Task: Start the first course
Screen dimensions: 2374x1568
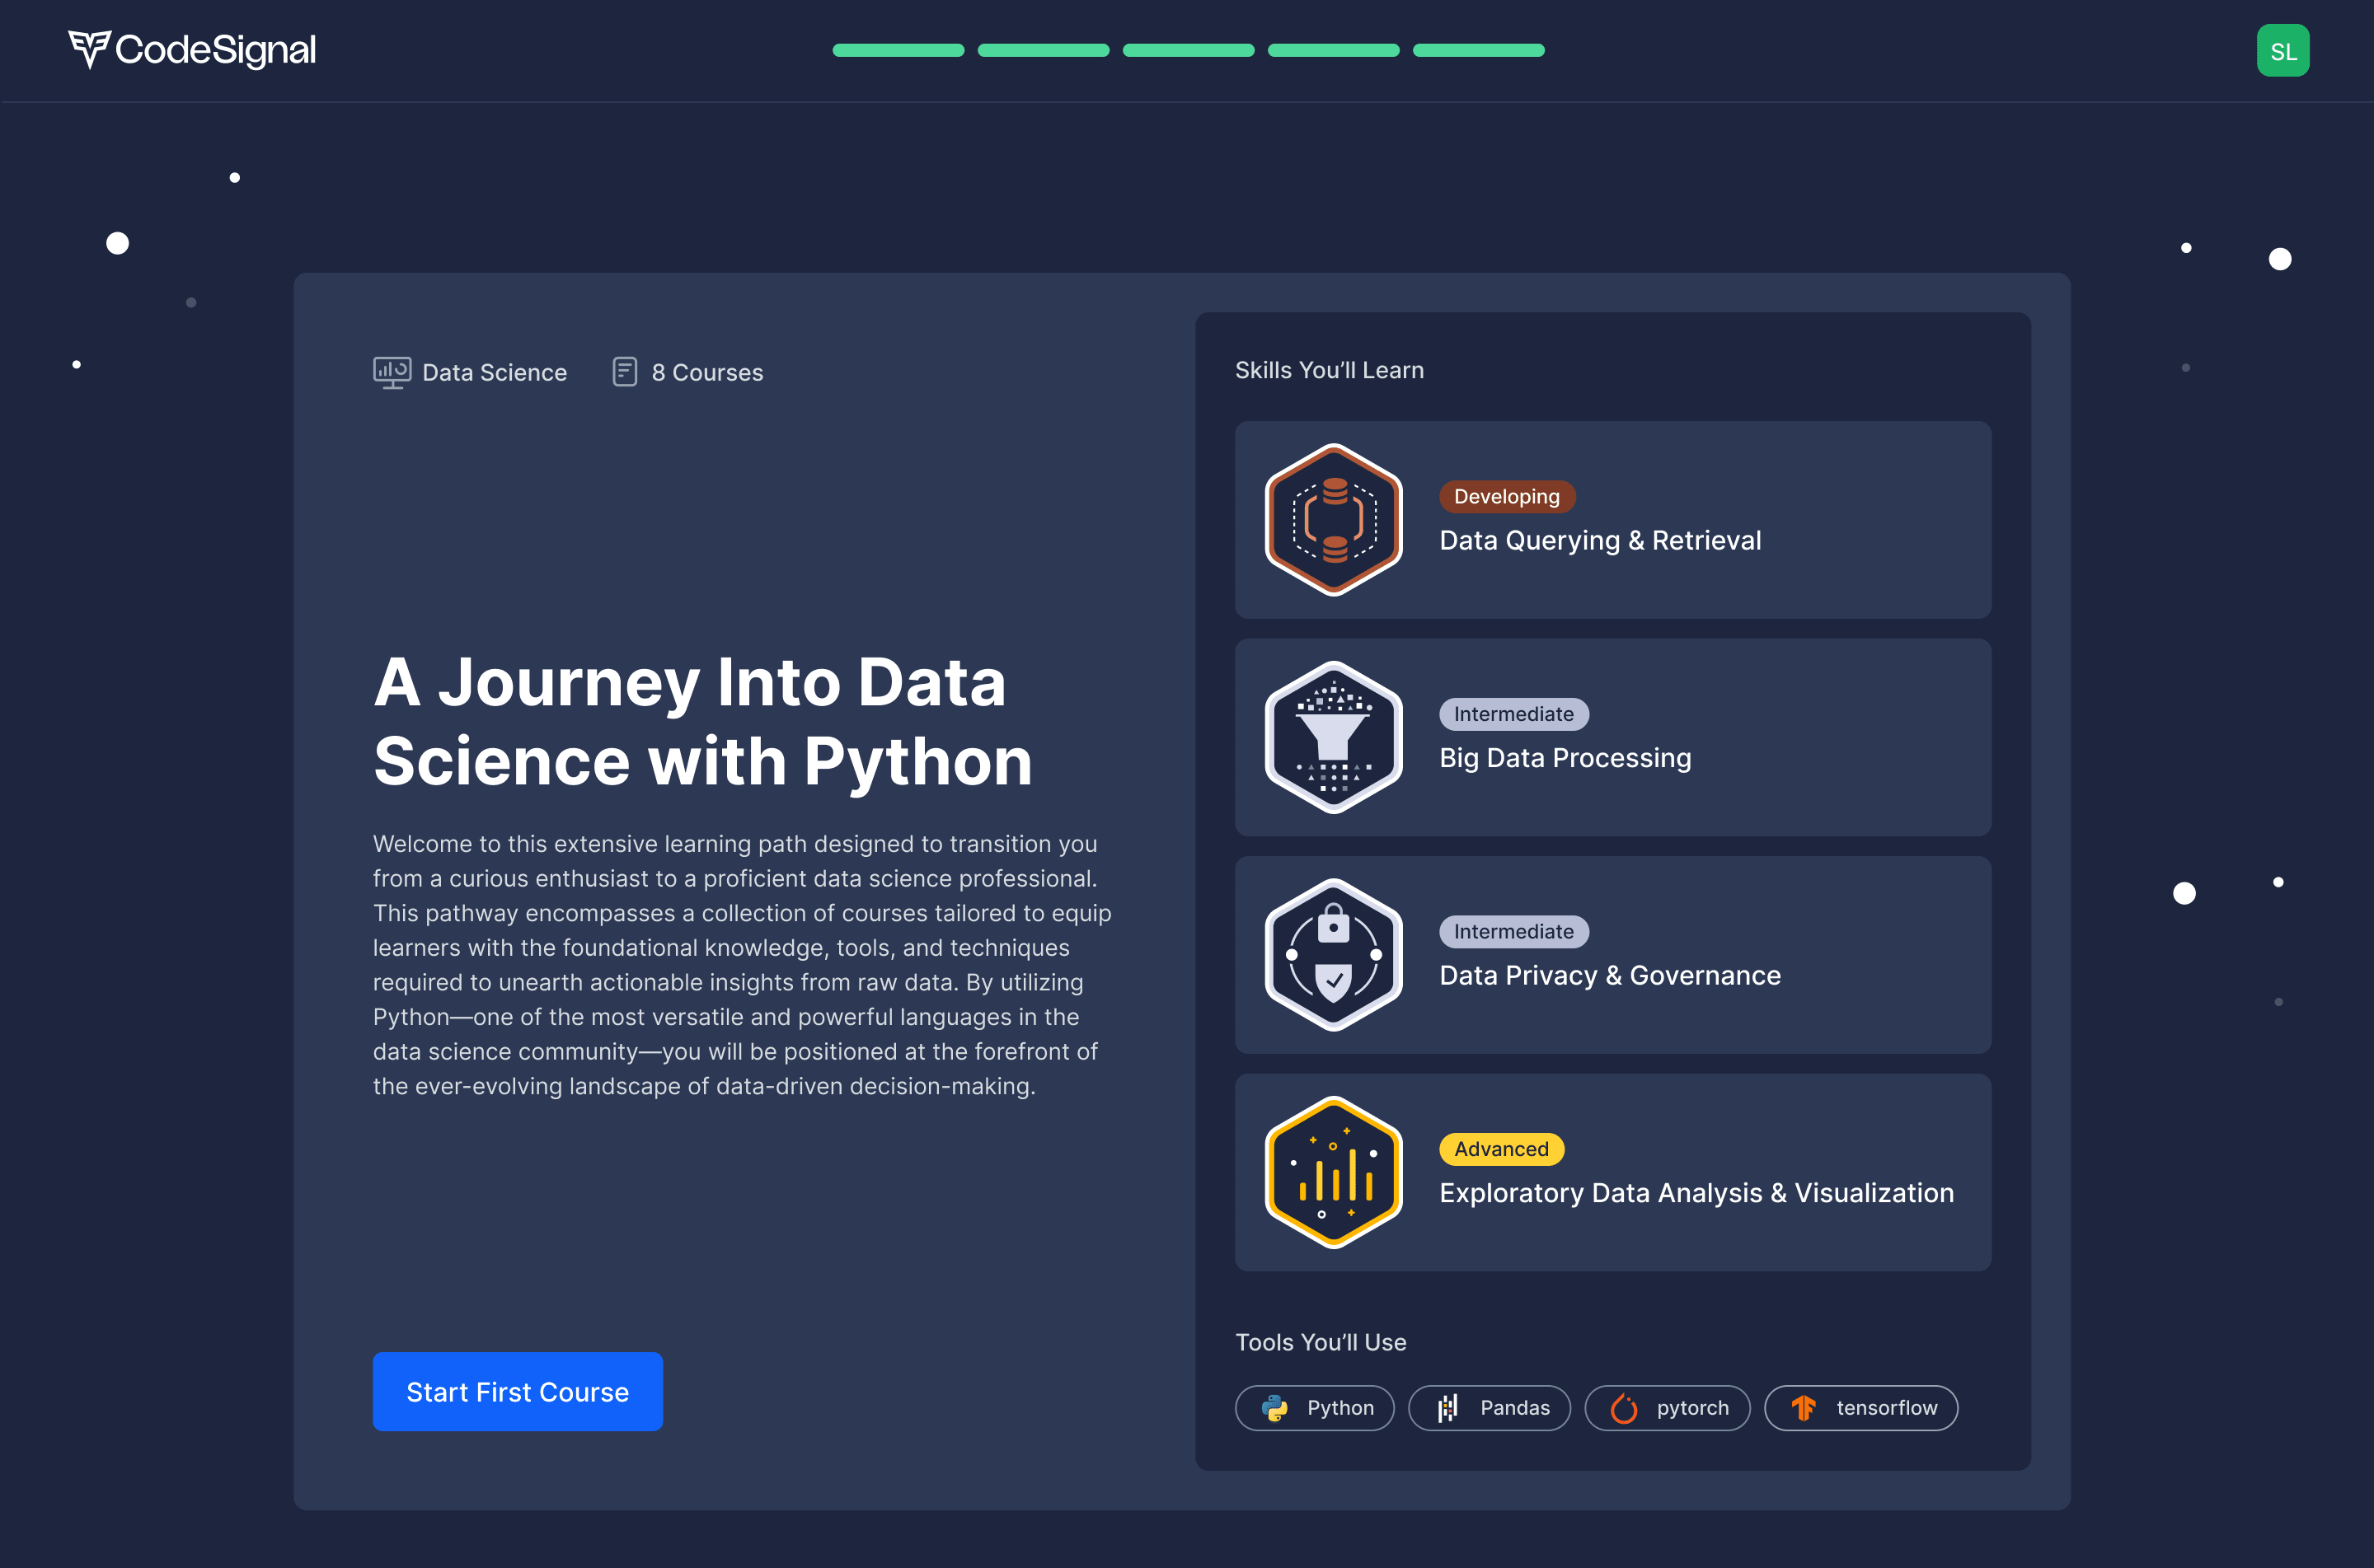Action: click(517, 1392)
